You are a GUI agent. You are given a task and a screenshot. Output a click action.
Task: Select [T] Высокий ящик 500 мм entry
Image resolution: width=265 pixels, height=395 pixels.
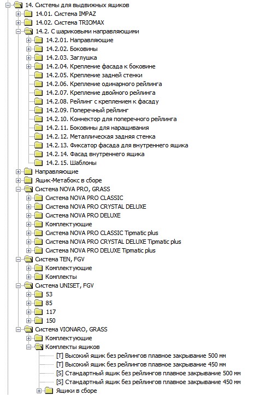(141, 356)
